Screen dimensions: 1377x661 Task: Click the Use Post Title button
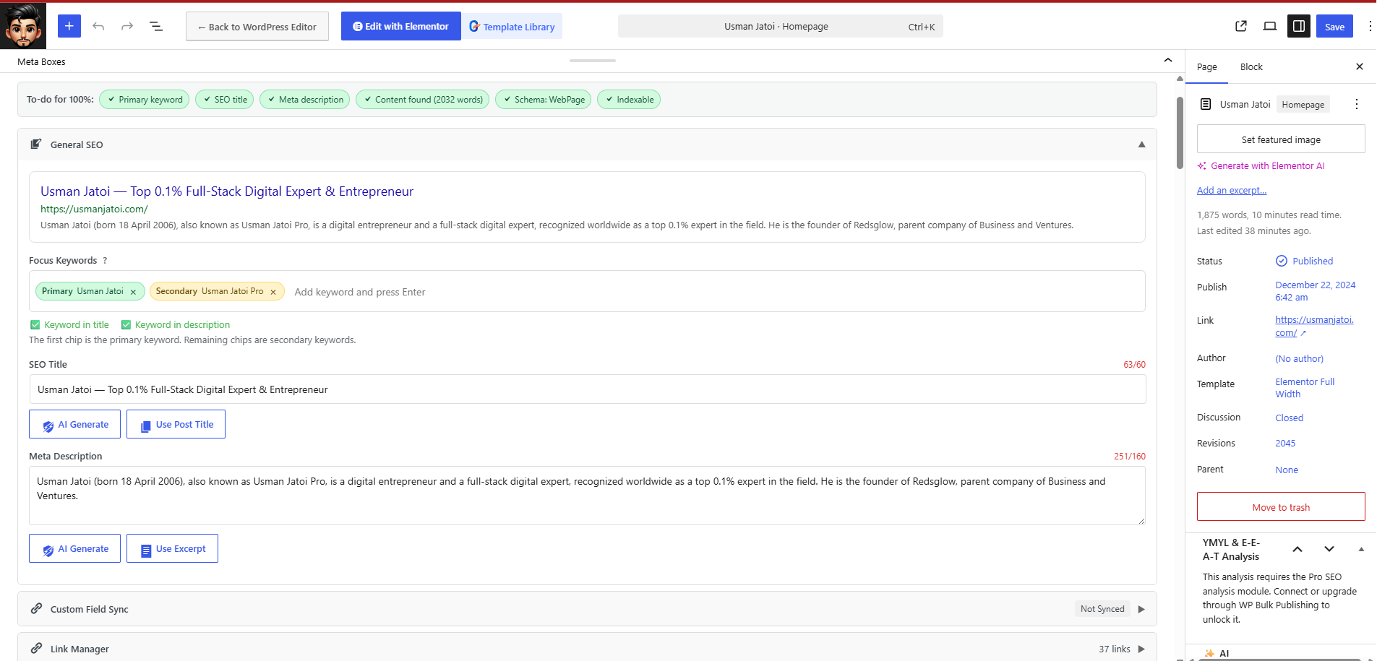176,424
